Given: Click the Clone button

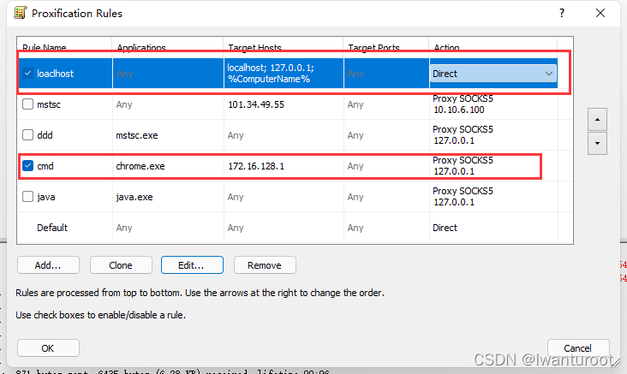Looking at the screenshot, I should click(x=121, y=265).
